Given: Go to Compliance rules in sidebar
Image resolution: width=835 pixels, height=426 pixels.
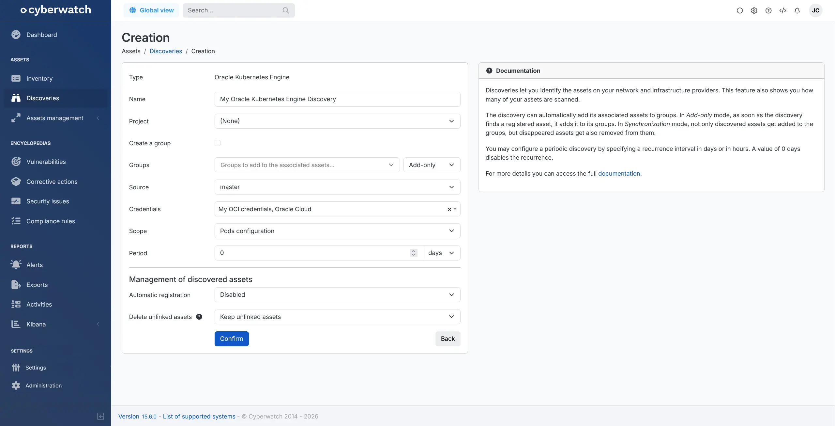Looking at the screenshot, I should 51,221.
